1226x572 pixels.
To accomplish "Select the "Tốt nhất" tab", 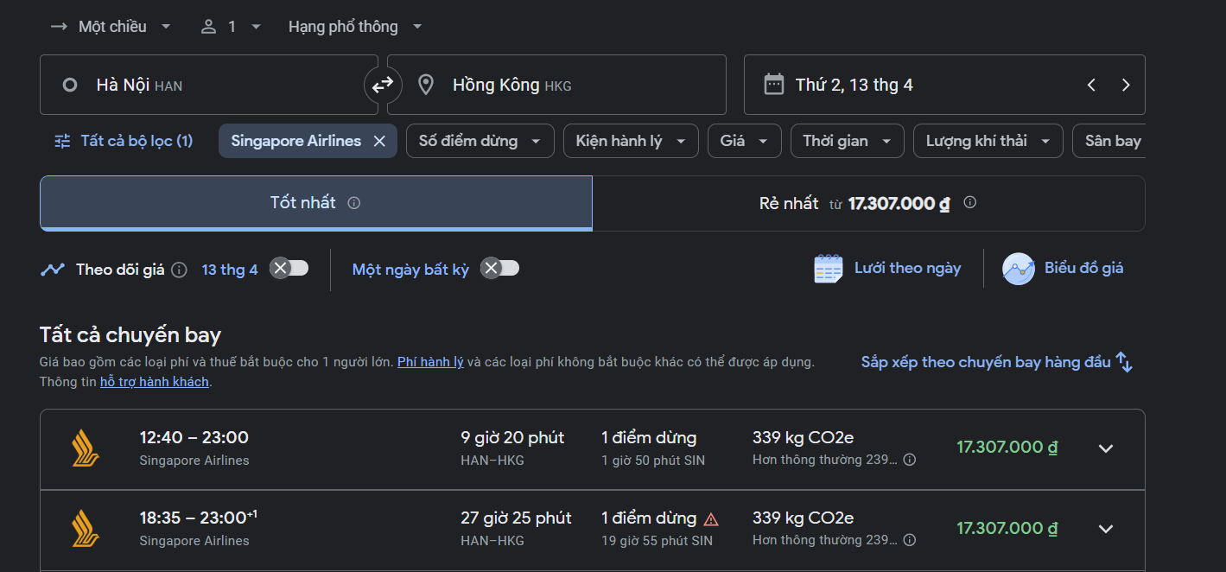I will (314, 202).
